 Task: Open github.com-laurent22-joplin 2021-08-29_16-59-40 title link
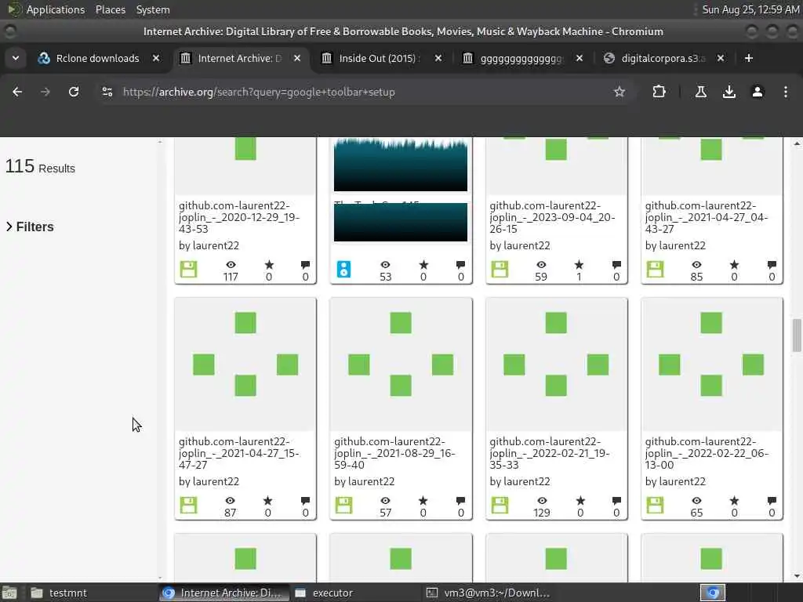pos(395,453)
